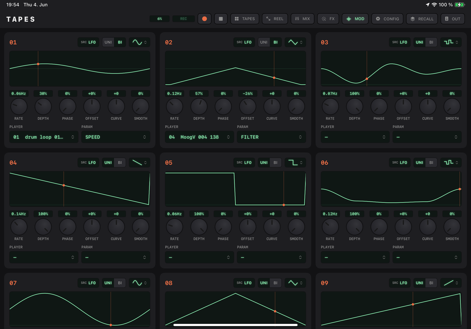The width and height of the screenshot is (471, 329).
Task: Click the SMOOTH knob on modulator 05
Action: [296, 227]
